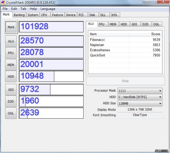Click the OGL score 2639 field
170x153 pixels.
[x=51, y=113]
